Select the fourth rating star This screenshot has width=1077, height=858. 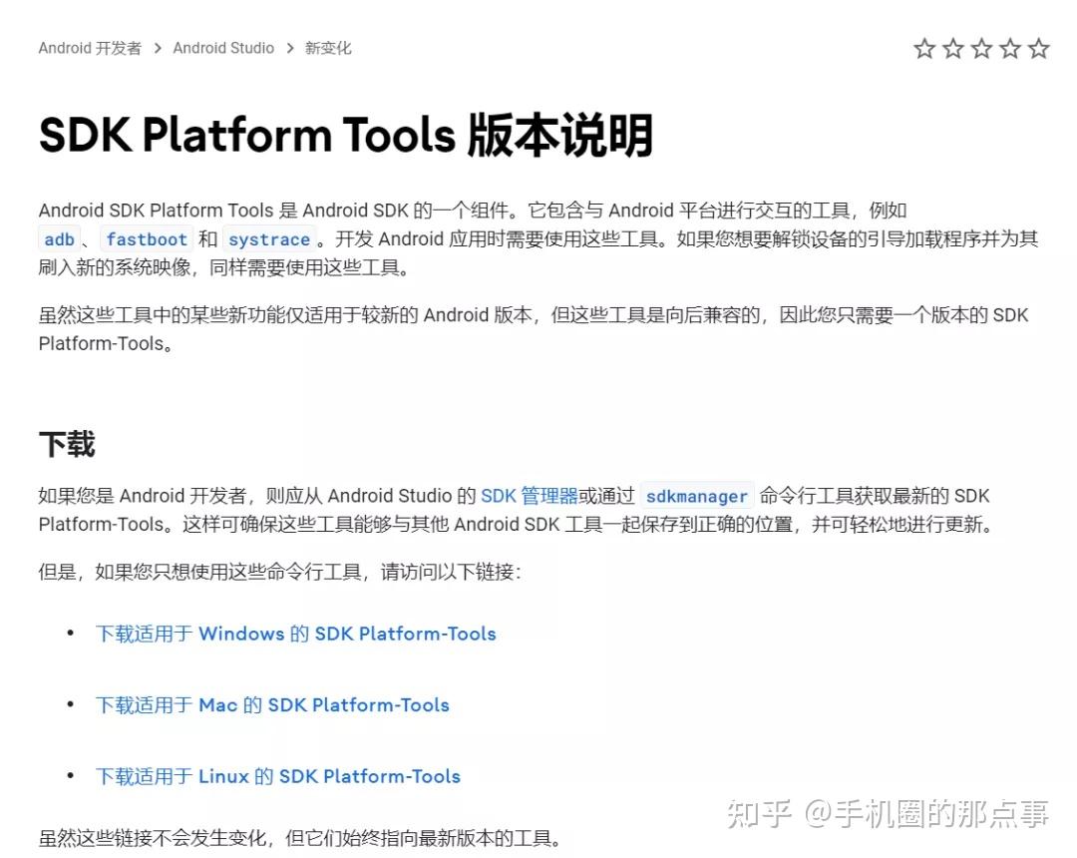point(1009,47)
